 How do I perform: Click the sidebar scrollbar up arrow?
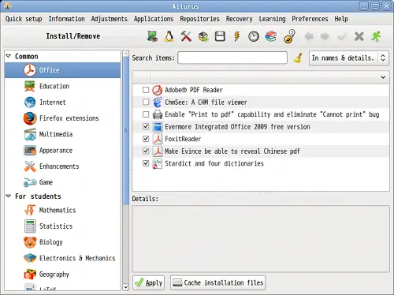(x=125, y=54)
